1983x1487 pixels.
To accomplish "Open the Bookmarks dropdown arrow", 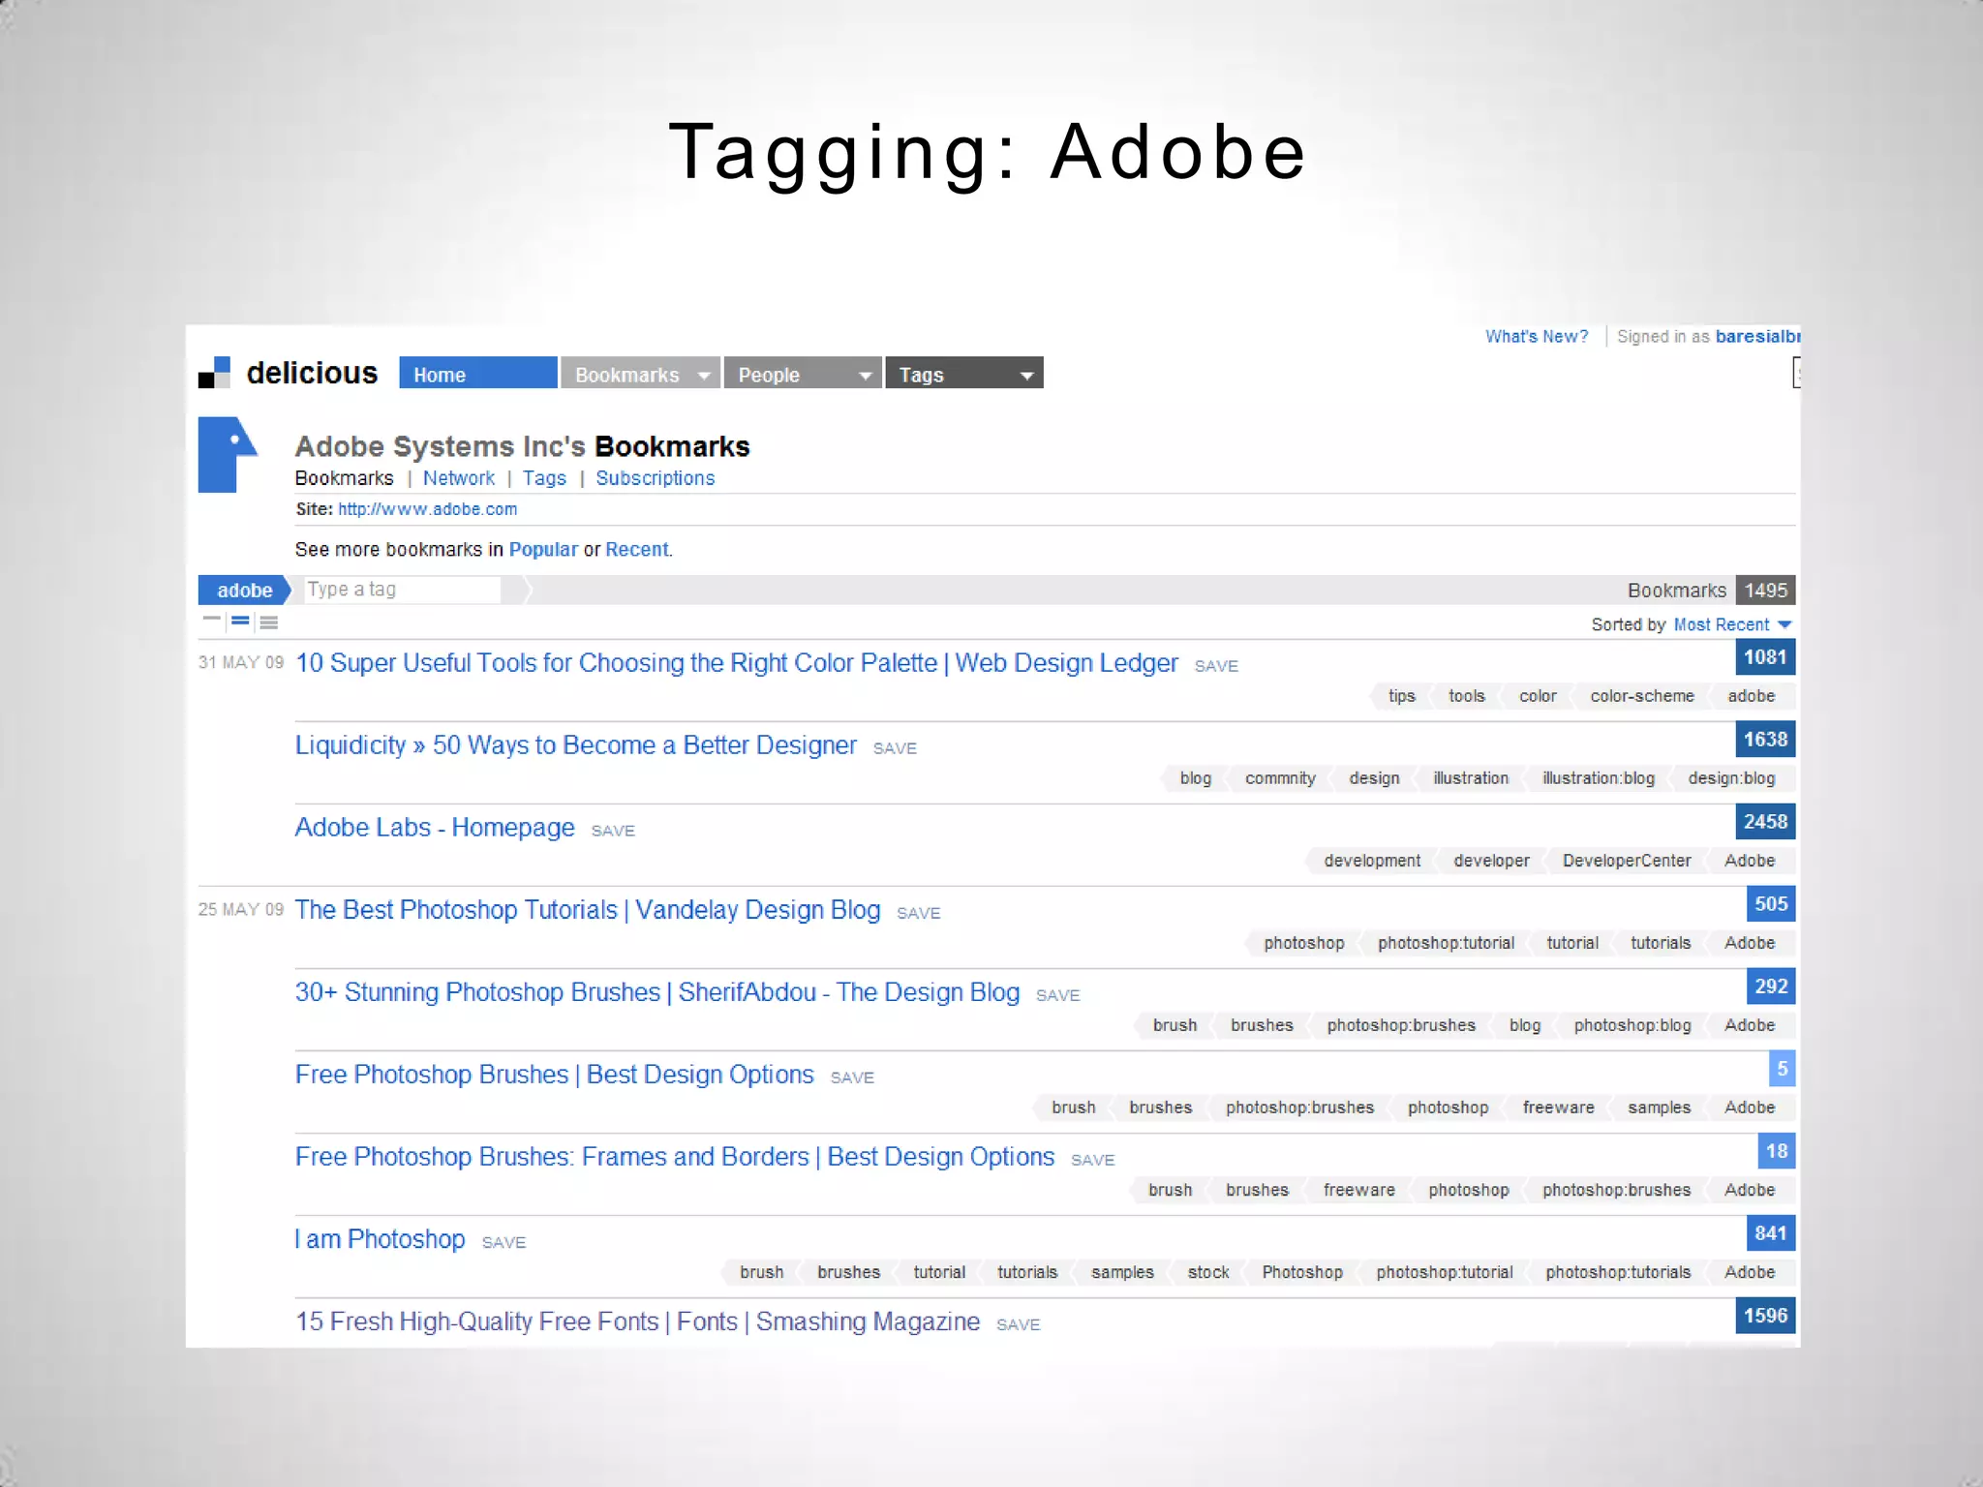I will pos(704,375).
